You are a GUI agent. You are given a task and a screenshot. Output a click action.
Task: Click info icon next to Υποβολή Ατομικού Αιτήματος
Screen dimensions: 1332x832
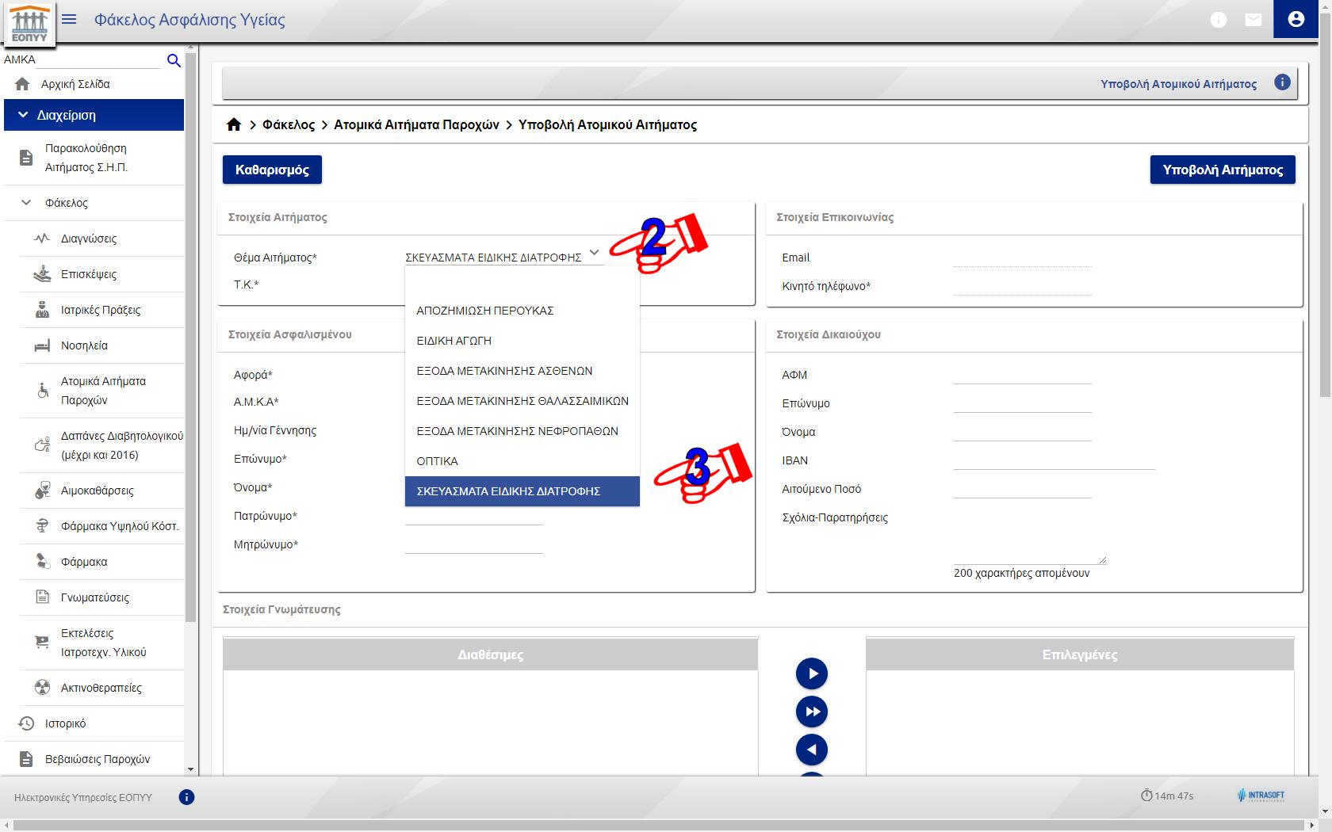[x=1281, y=82]
